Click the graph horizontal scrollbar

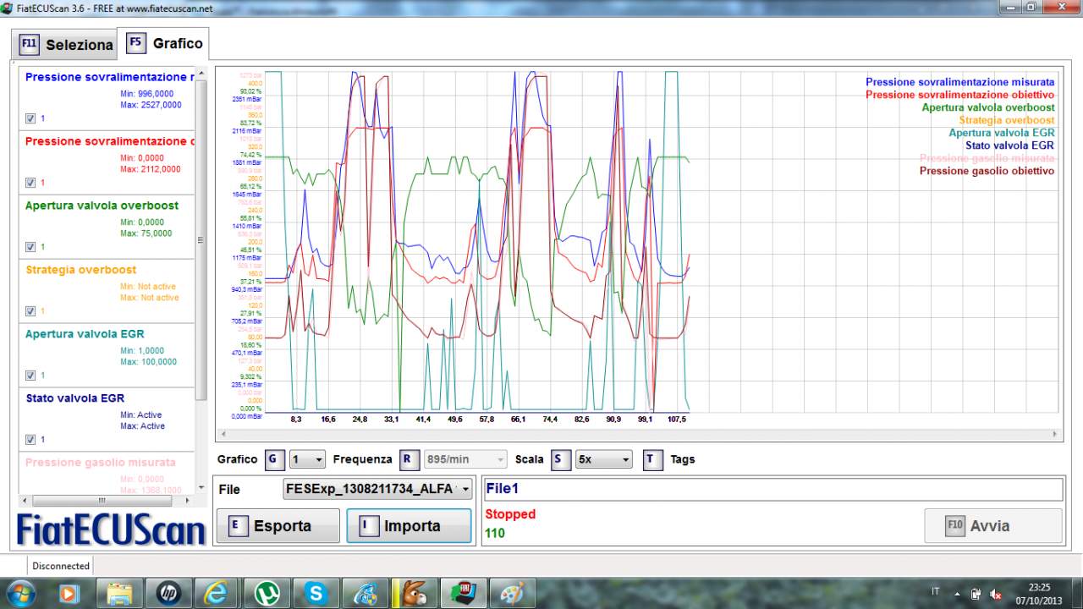tap(639, 434)
